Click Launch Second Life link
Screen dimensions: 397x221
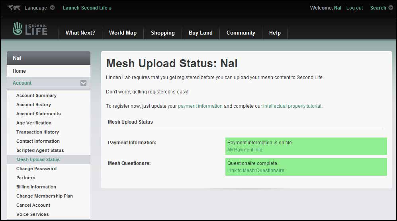click(x=87, y=8)
